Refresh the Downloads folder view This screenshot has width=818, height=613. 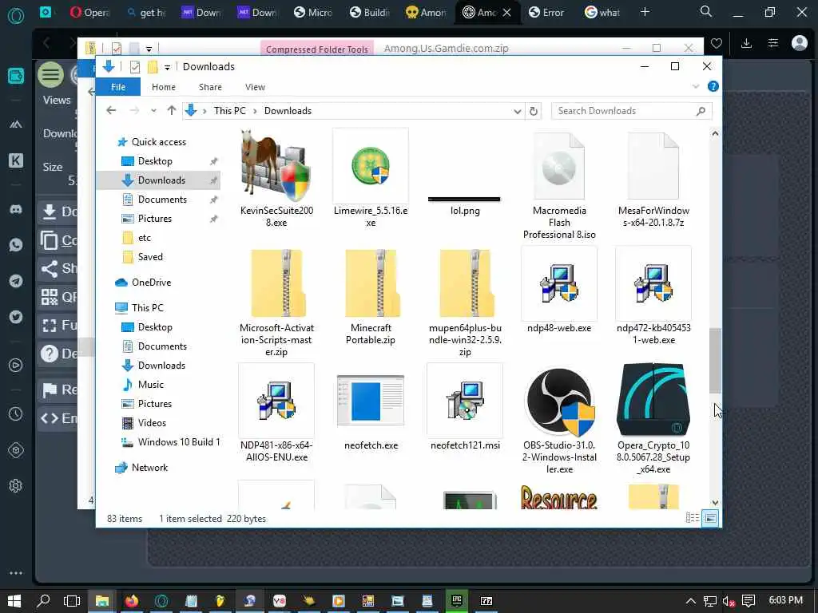tap(533, 111)
